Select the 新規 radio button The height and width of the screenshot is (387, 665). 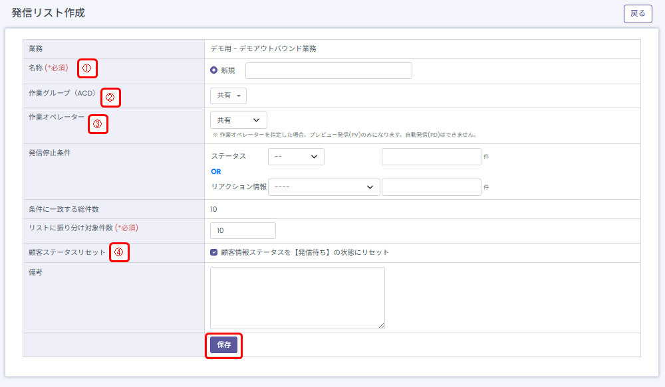click(x=214, y=70)
